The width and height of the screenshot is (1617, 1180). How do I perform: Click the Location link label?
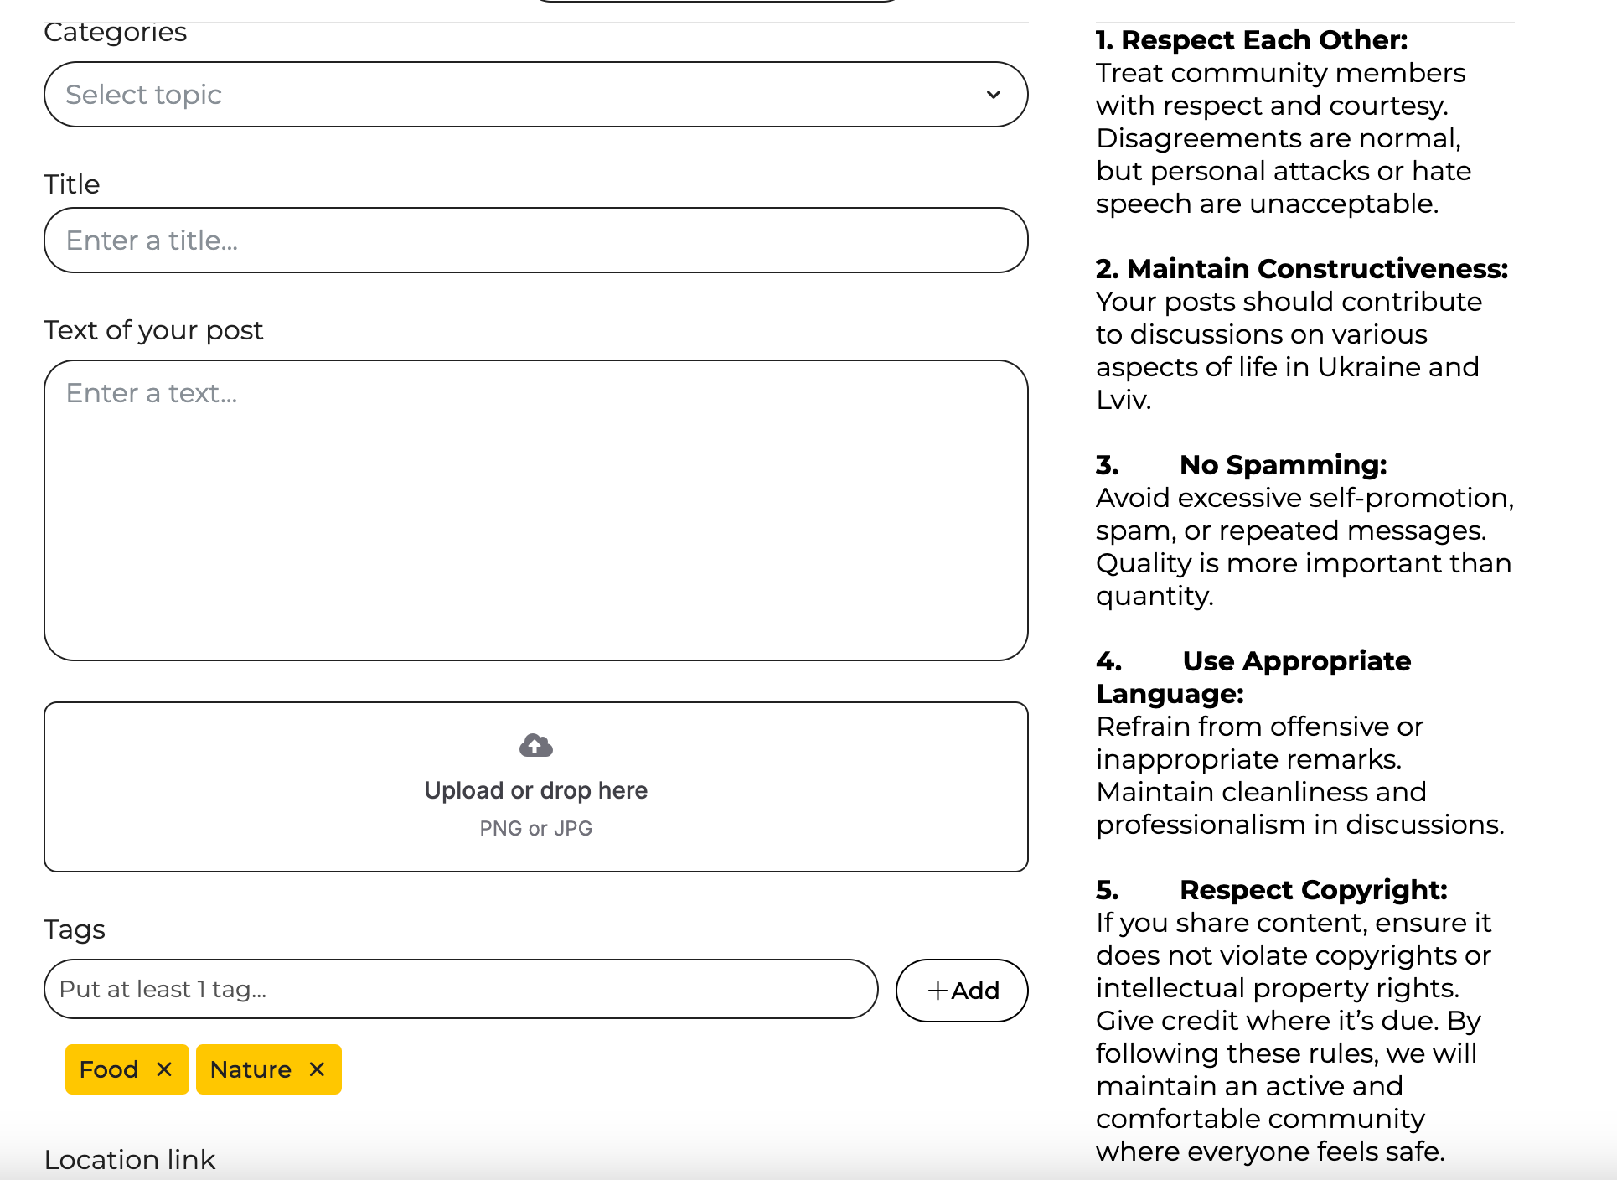point(130,1160)
